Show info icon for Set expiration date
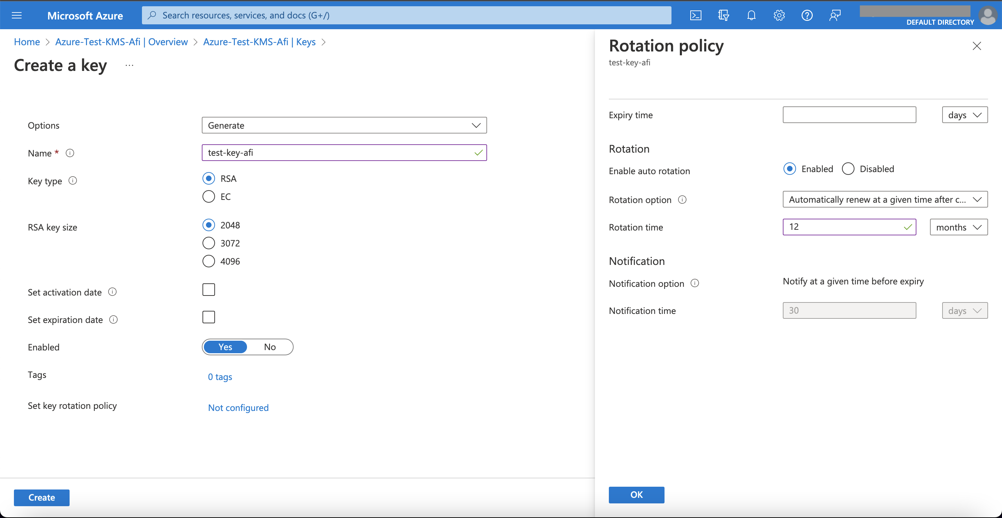Screen dimensions: 1002x518 [x=113, y=319]
